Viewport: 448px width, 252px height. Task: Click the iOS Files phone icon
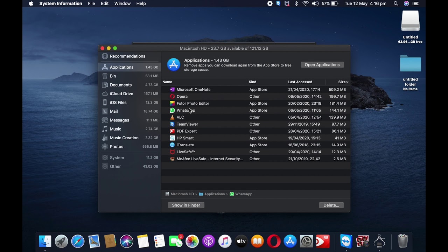105,103
